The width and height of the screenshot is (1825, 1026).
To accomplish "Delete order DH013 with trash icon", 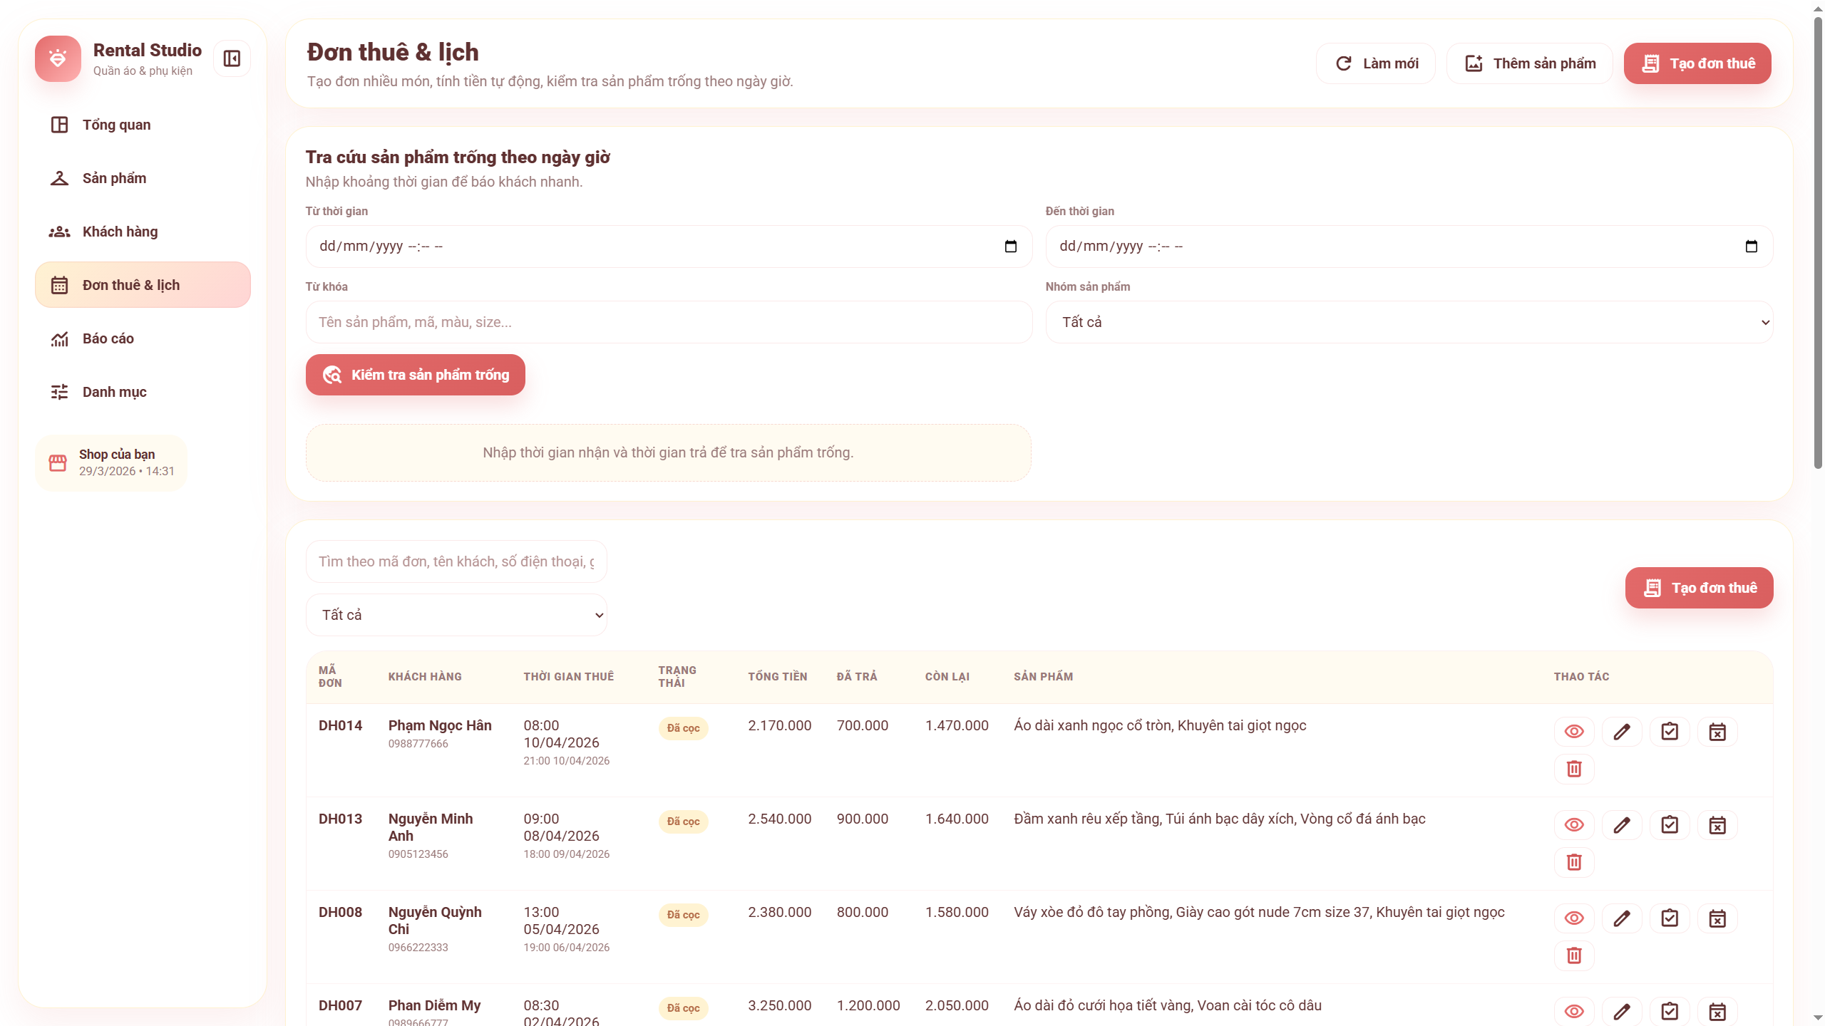I will (1574, 862).
